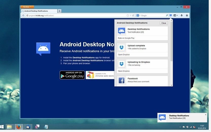Click the icon in the toast notification
Screen dimensions: 211x132
(x=162, y=117)
